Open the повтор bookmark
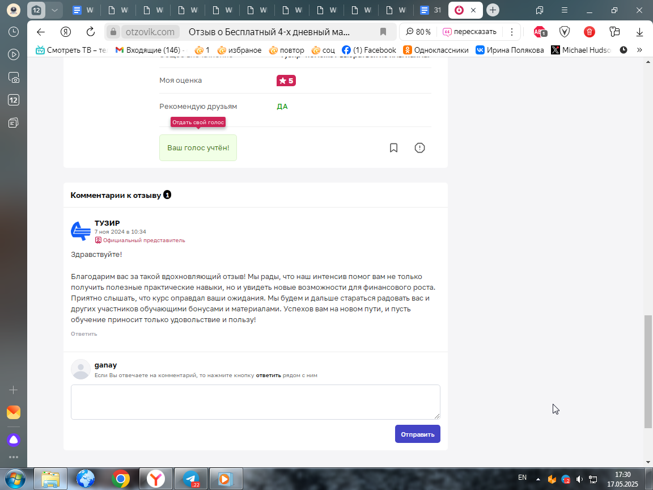The image size is (653, 490). tap(286, 50)
